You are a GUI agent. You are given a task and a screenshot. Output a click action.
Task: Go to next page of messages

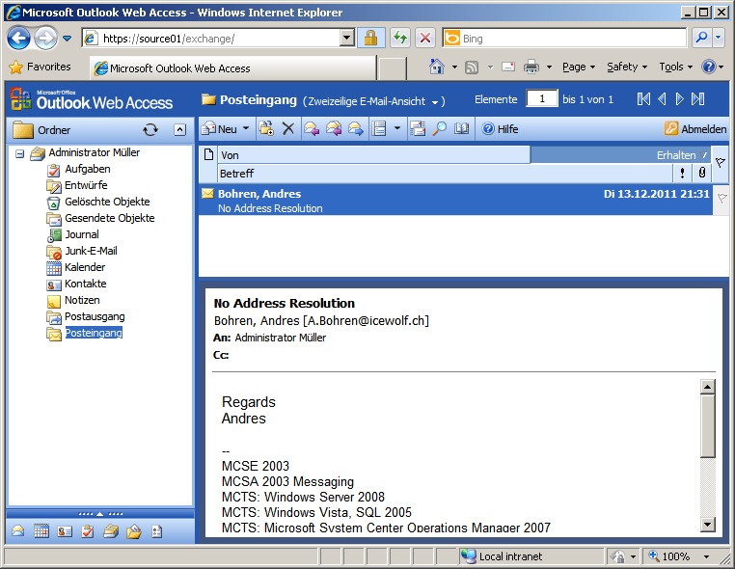(x=679, y=99)
